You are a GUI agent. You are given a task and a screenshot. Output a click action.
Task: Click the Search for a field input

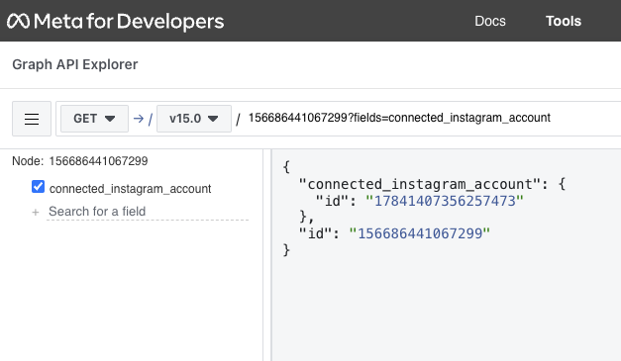(x=148, y=212)
